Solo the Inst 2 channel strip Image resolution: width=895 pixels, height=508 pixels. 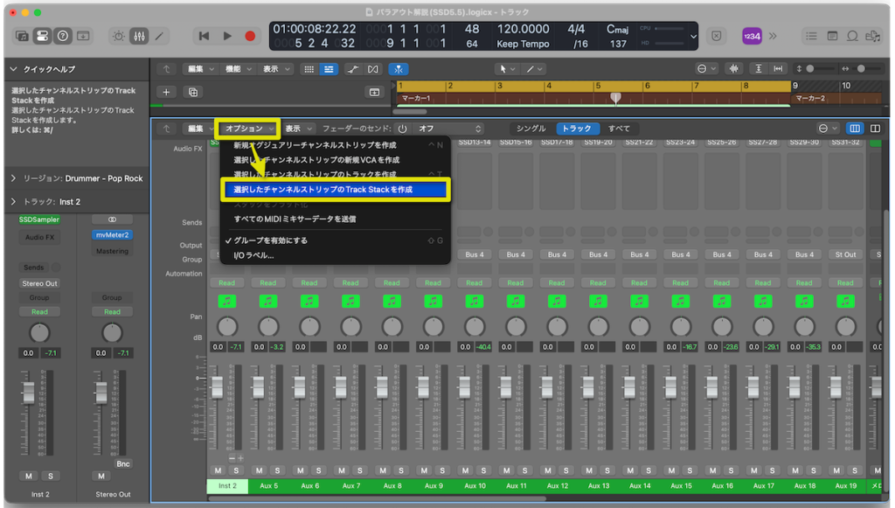coord(49,477)
